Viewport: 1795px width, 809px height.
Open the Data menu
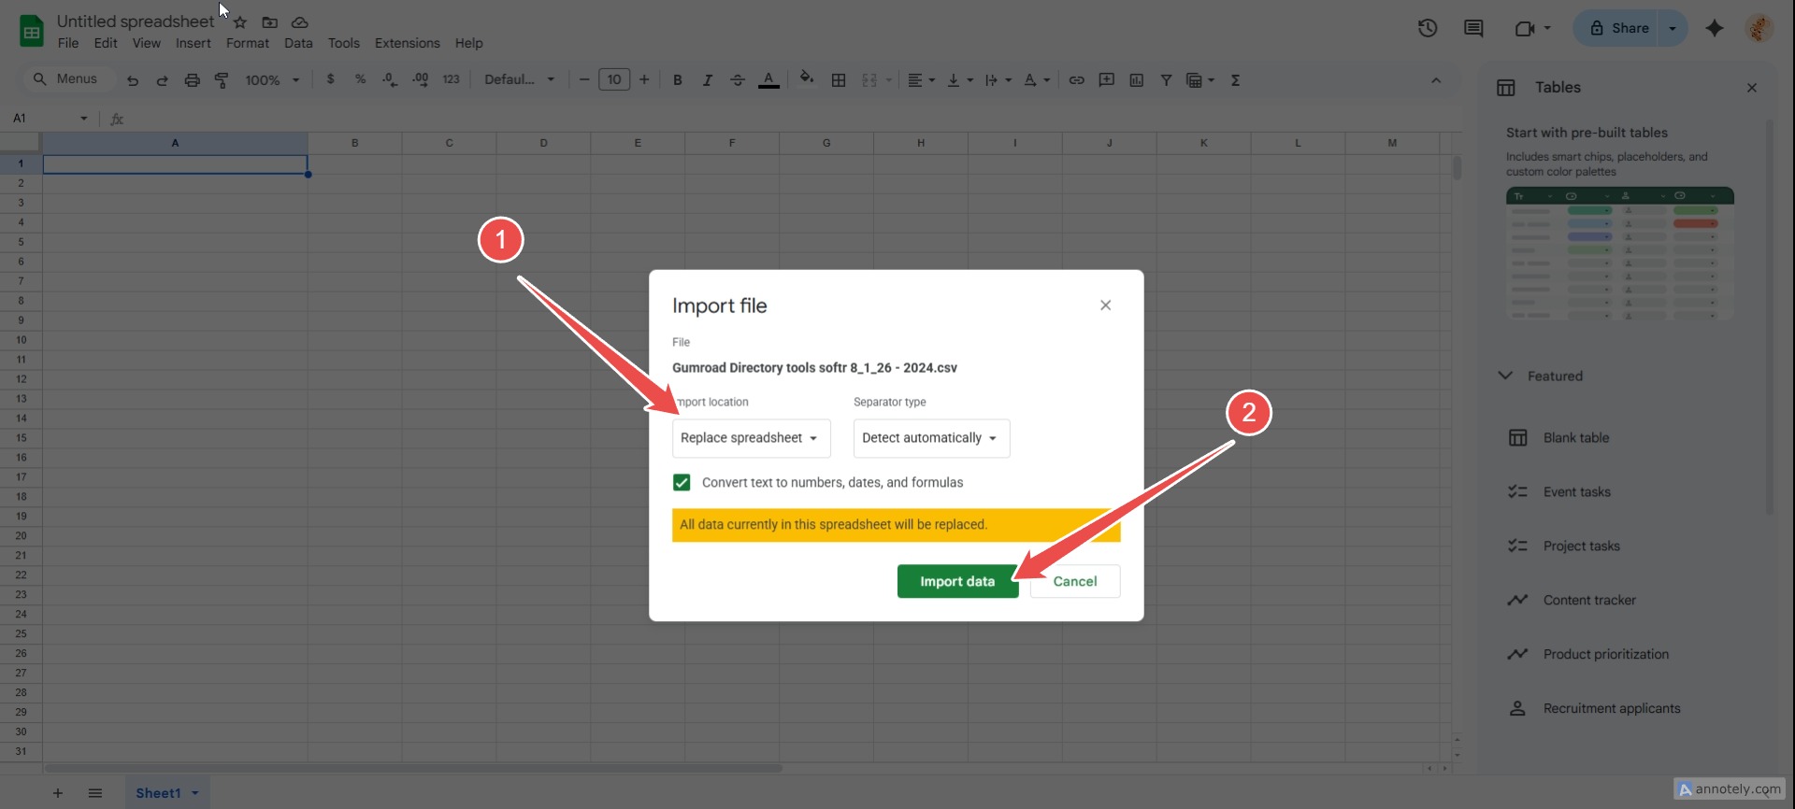298,43
